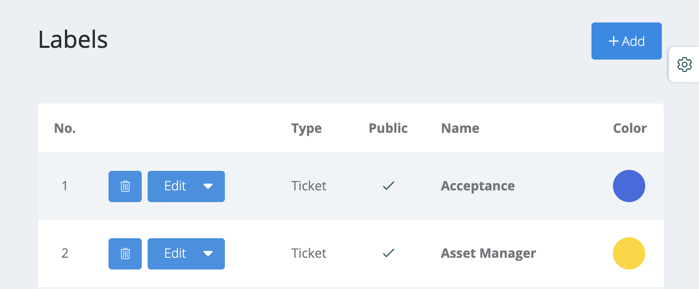Edit the Acceptance label
Screen dimensions: 699x289
[175, 186]
